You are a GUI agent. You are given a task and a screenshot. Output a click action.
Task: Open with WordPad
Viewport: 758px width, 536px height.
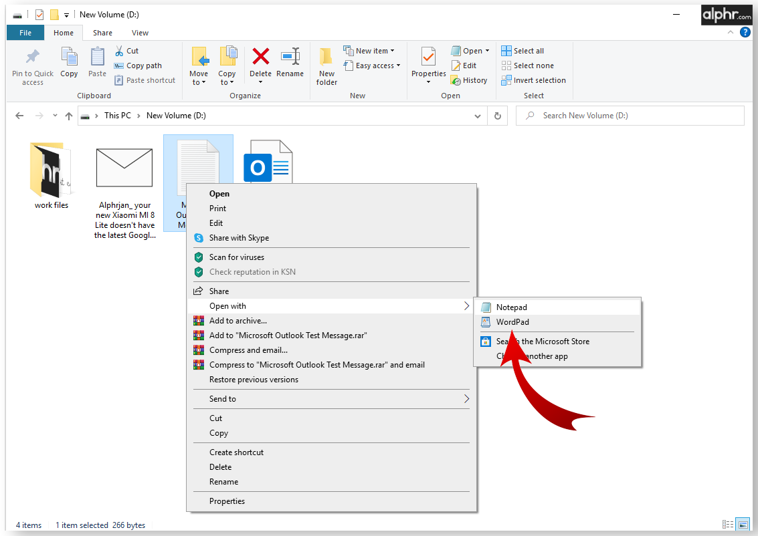(557, 322)
